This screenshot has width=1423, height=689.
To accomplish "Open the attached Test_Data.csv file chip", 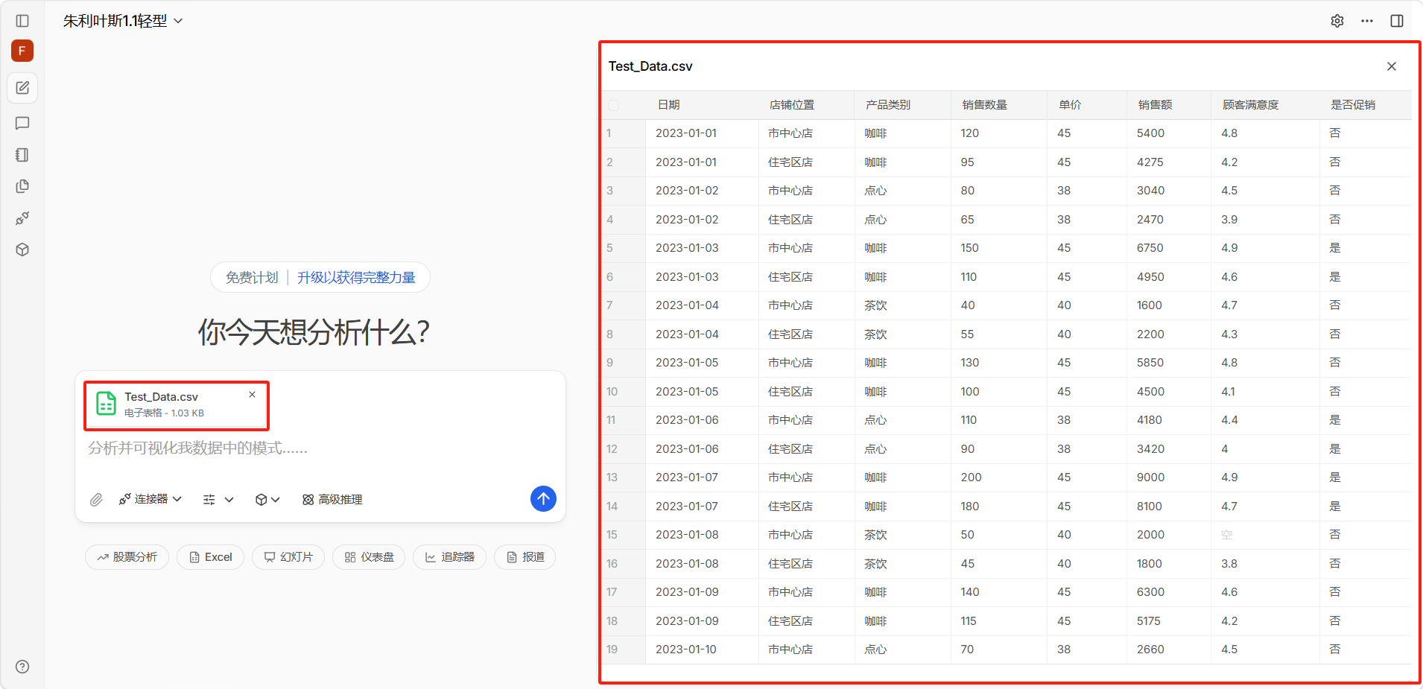I will (x=177, y=405).
